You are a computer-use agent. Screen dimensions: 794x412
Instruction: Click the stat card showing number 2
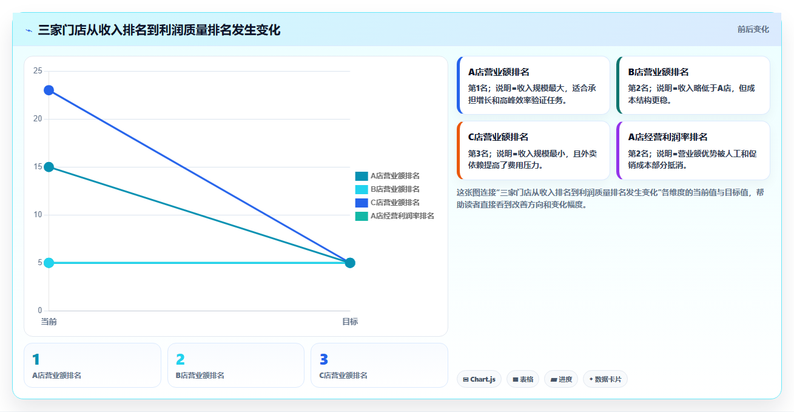(x=236, y=365)
